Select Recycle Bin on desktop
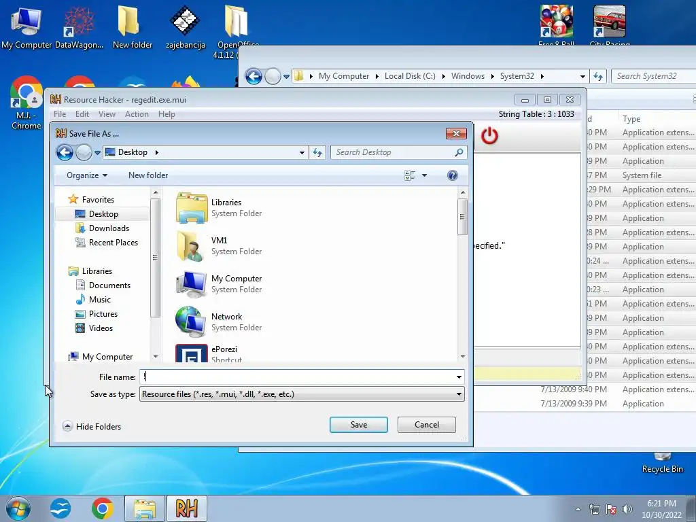 (662, 464)
